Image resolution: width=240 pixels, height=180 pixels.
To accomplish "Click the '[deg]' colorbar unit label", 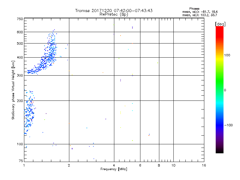I will tap(220, 24).
